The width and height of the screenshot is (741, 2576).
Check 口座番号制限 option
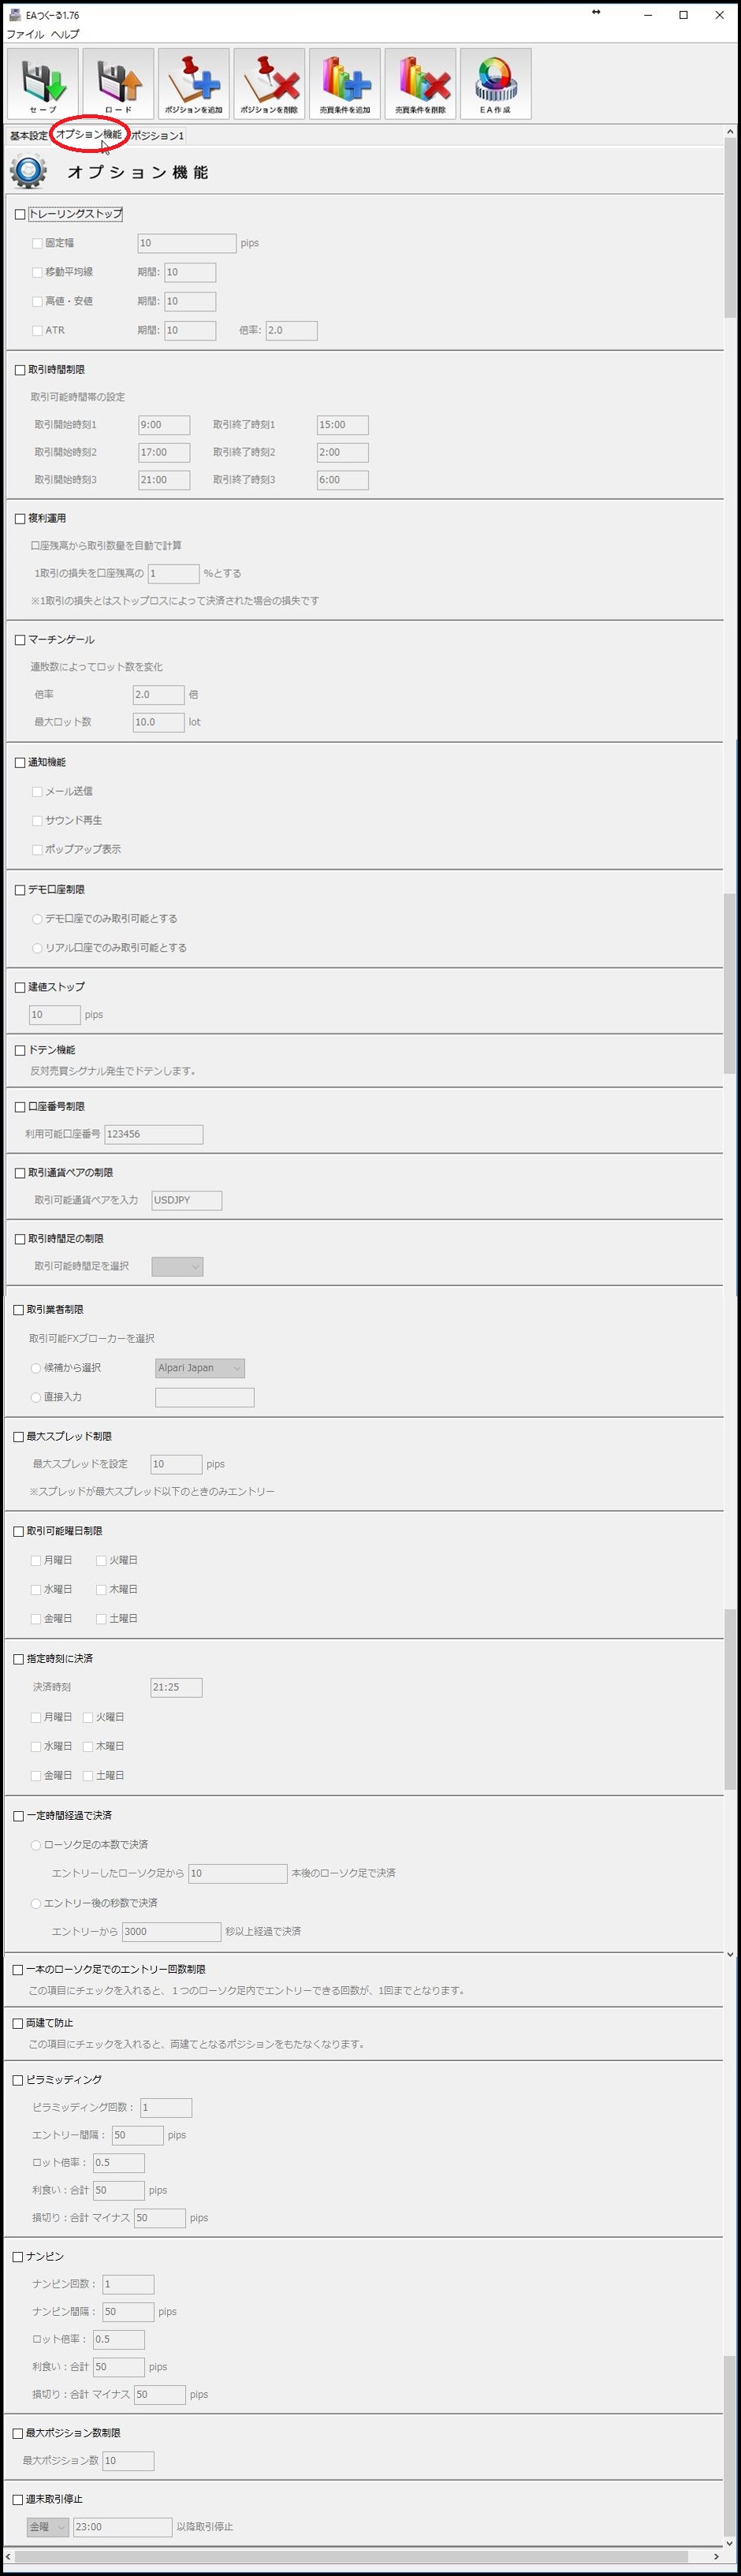[20, 1107]
